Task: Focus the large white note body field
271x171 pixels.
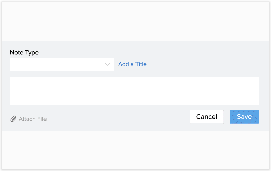Action: pos(134,91)
